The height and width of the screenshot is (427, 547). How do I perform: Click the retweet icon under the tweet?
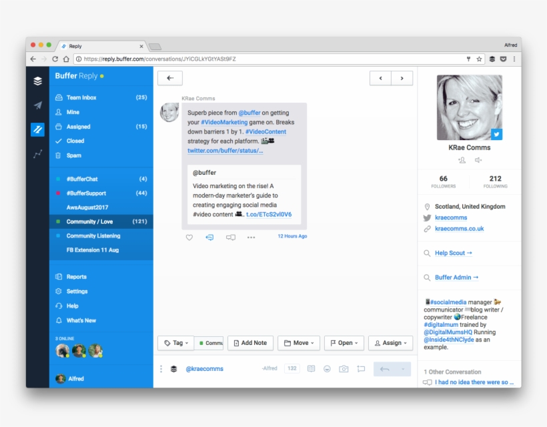point(209,237)
